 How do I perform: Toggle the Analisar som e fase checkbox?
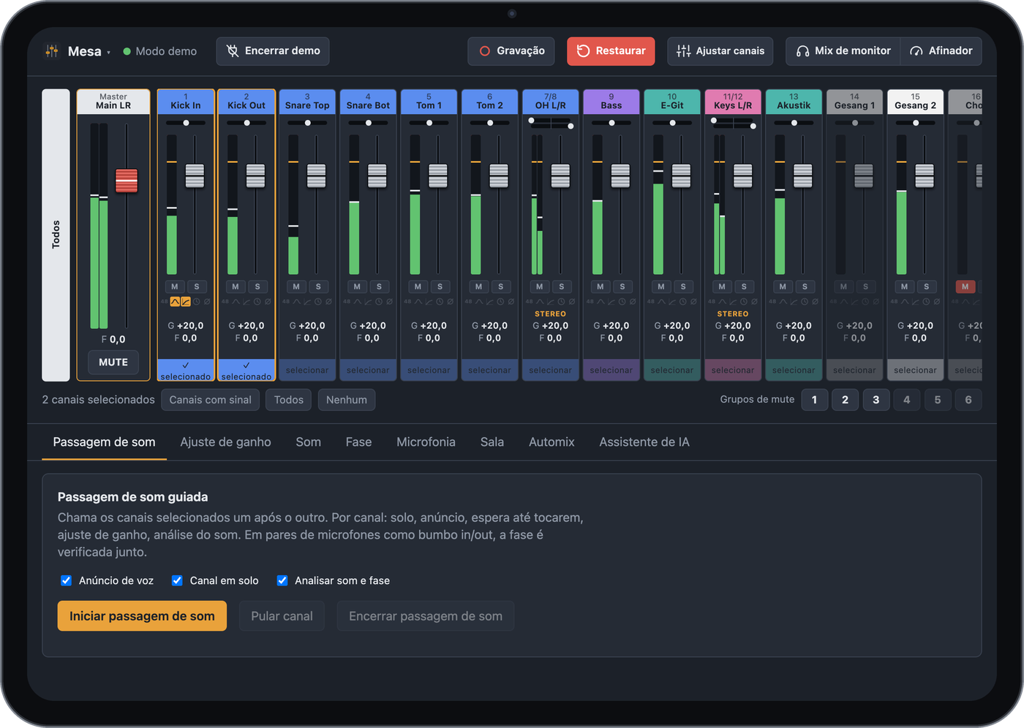(x=282, y=580)
